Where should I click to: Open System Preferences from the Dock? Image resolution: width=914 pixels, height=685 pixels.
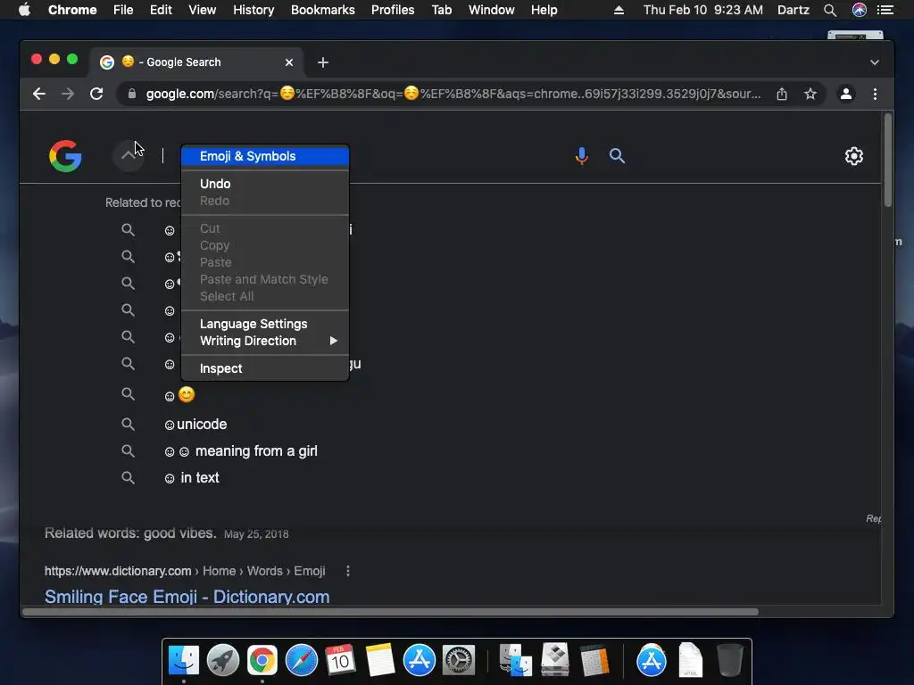click(x=459, y=661)
